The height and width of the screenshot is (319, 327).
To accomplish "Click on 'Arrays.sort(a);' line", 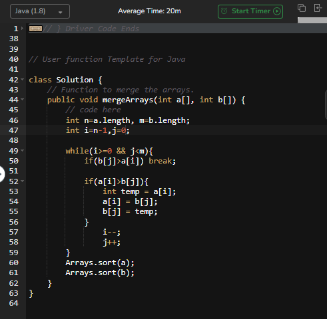I will click(100, 263).
